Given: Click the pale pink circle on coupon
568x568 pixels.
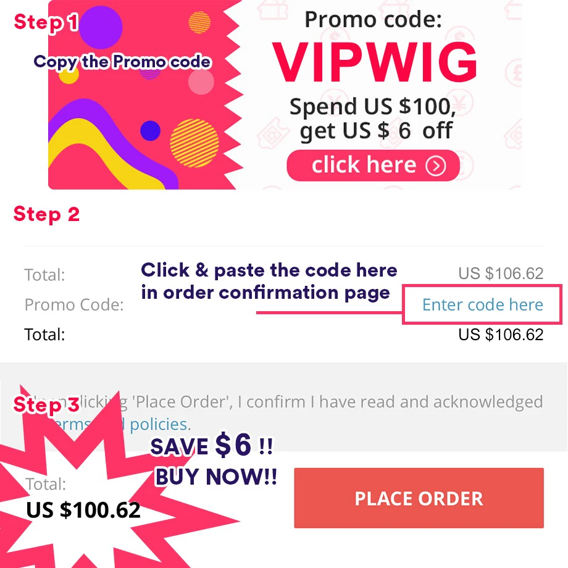Looking at the screenshot, I should click(201, 82).
